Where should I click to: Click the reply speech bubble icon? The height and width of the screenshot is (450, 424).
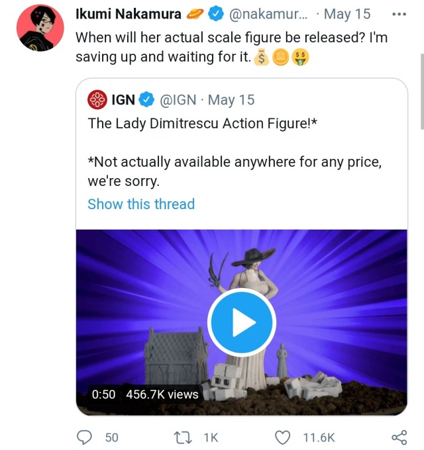click(x=85, y=437)
